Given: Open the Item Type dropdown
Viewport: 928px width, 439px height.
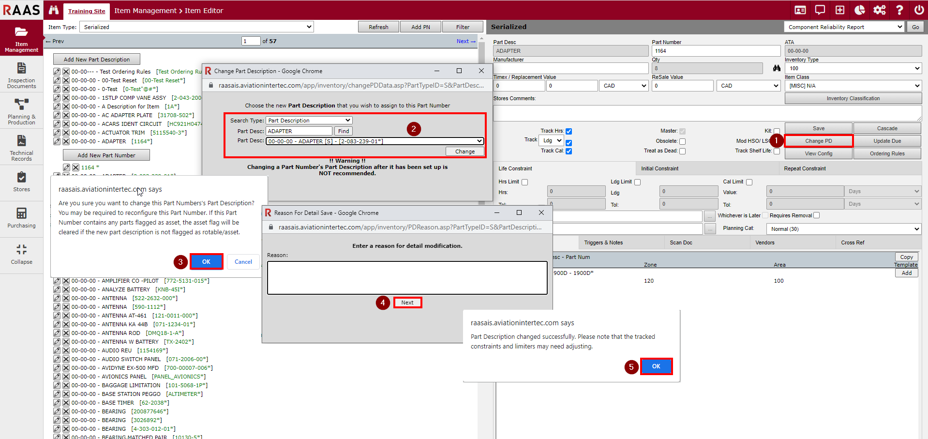Looking at the screenshot, I should point(196,27).
